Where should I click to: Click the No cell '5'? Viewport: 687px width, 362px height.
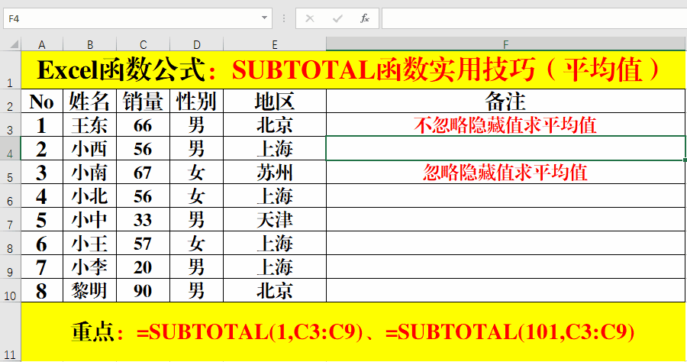(42, 219)
